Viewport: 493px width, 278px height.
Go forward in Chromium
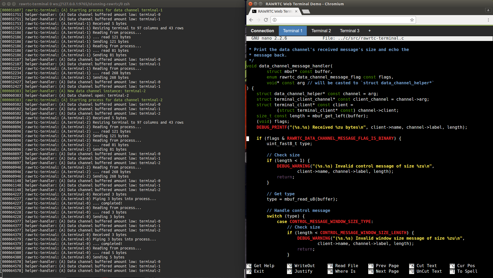[x=259, y=20]
